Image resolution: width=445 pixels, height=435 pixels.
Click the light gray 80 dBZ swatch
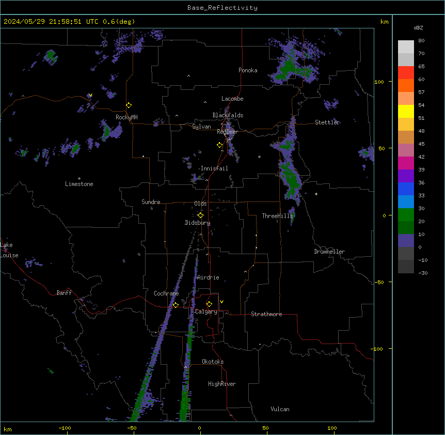coord(406,47)
